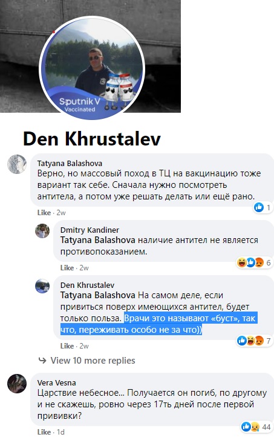Click Vera Vesna's avatar icon
The width and height of the screenshot is (274, 437).
coord(17,384)
